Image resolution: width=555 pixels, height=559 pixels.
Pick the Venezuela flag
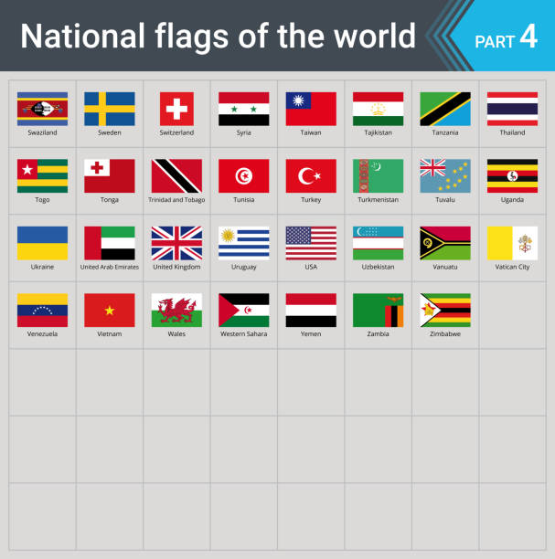(x=42, y=311)
